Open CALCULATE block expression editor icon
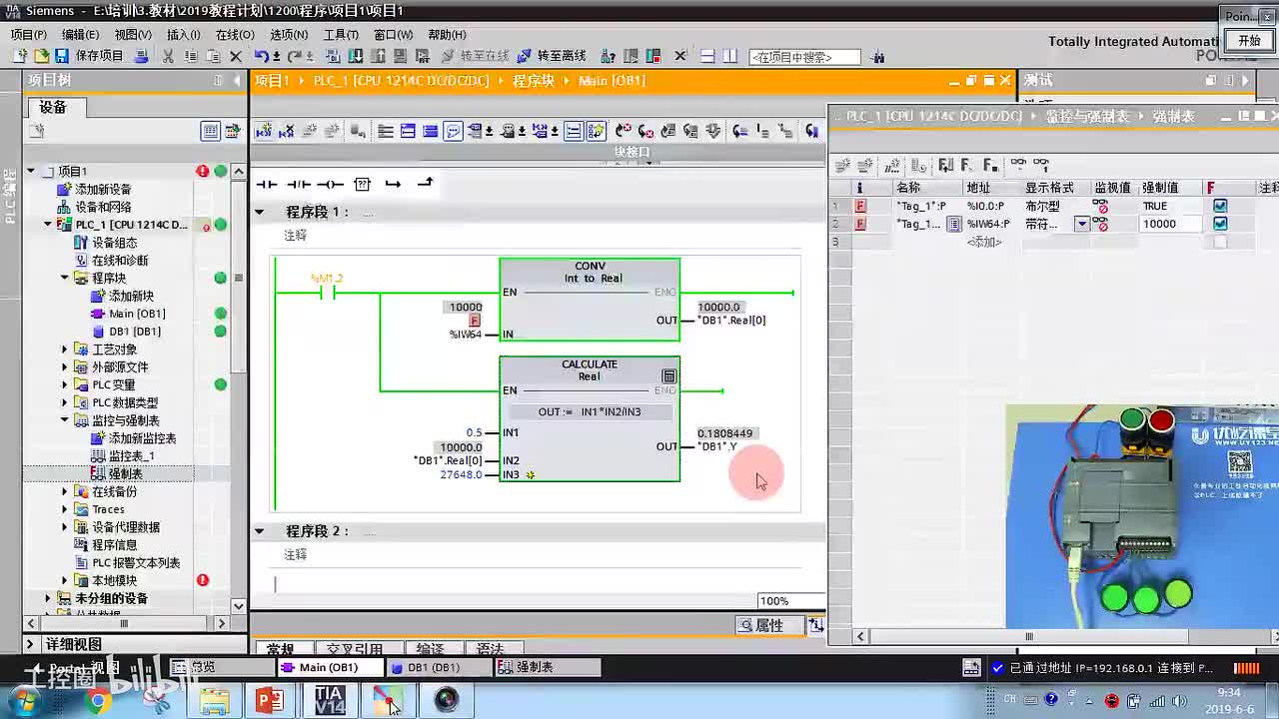 point(668,376)
